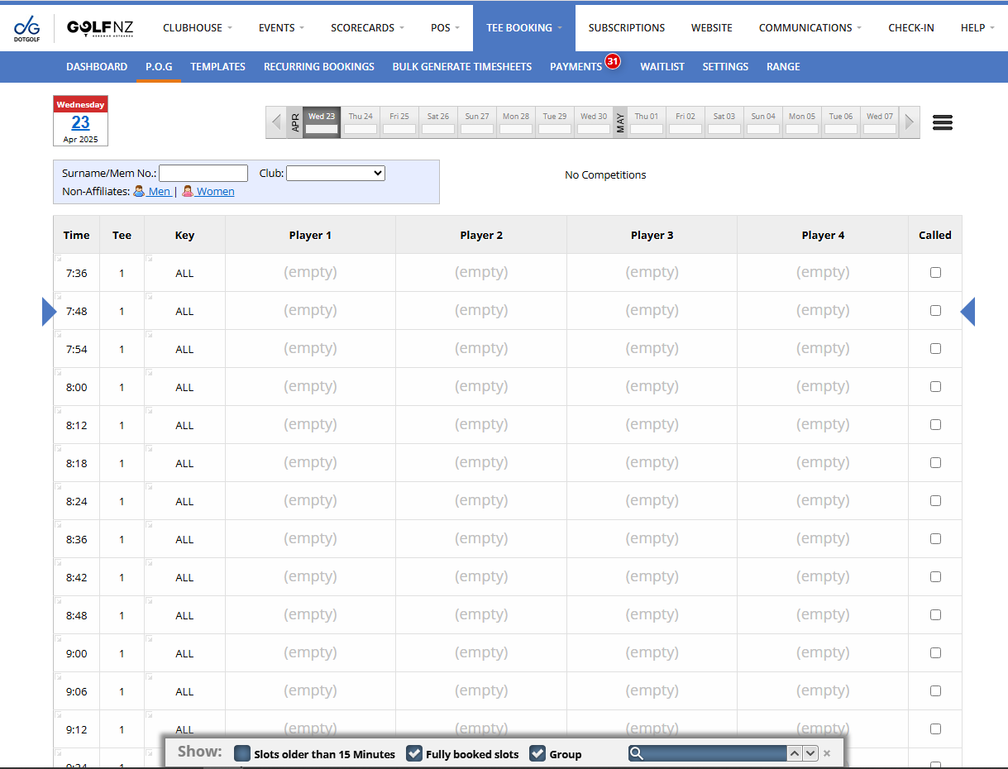Close the Show filter bar
The width and height of the screenshot is (1008, 769).
(x=826, y=753)
